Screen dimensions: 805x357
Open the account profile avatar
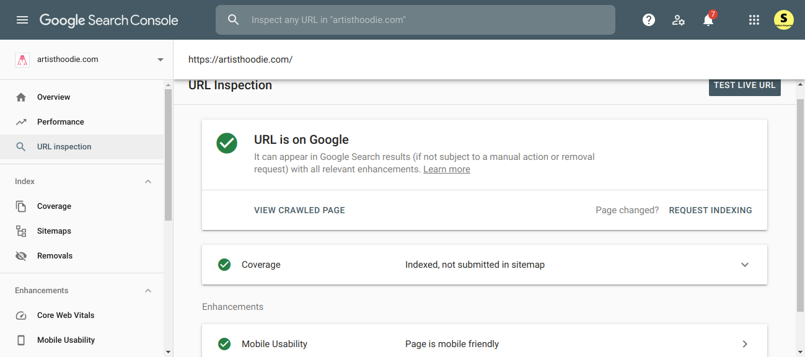(x=784, y=20)
